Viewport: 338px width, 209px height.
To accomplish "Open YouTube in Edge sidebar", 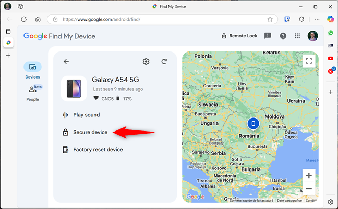I will click(x=331, y=58).
